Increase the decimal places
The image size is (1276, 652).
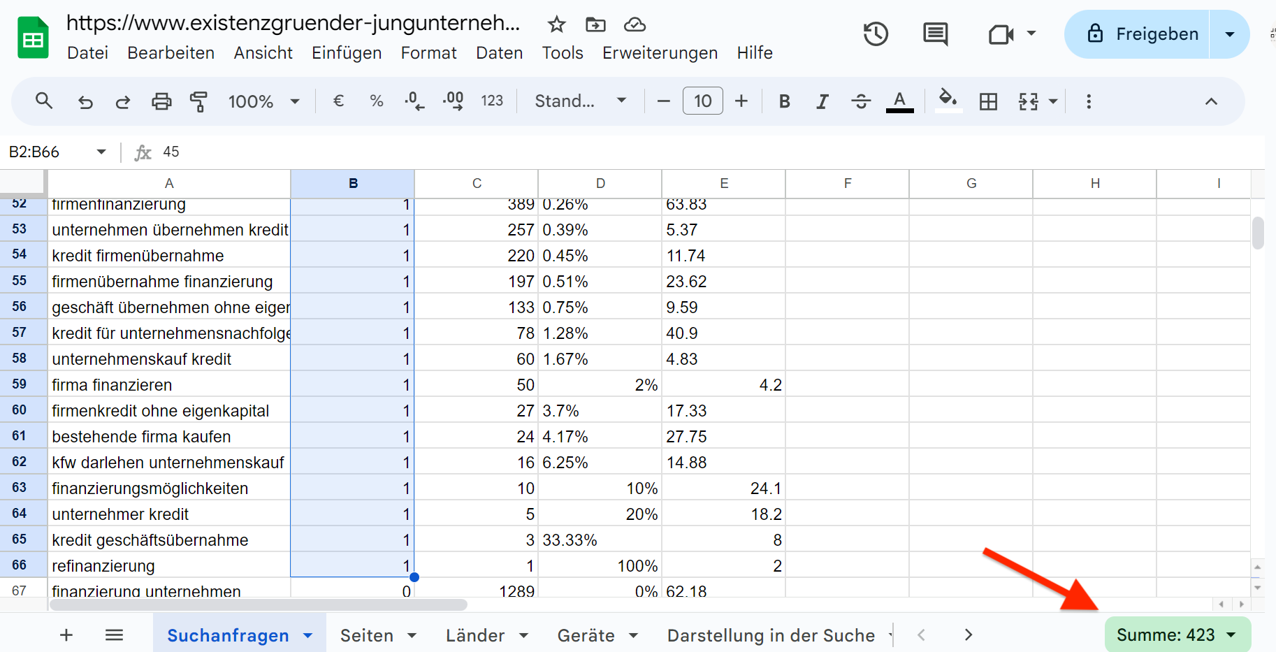click(x=454, y=101)
